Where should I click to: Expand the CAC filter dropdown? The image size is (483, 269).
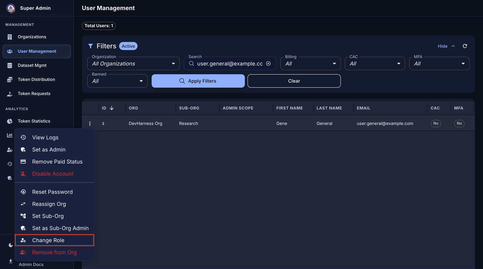(375, 63)
